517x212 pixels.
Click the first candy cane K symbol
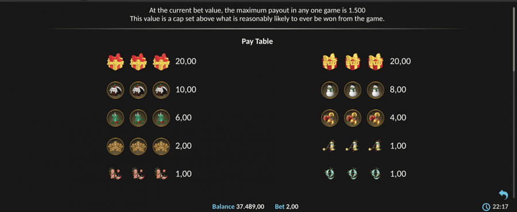click(115, 174)
